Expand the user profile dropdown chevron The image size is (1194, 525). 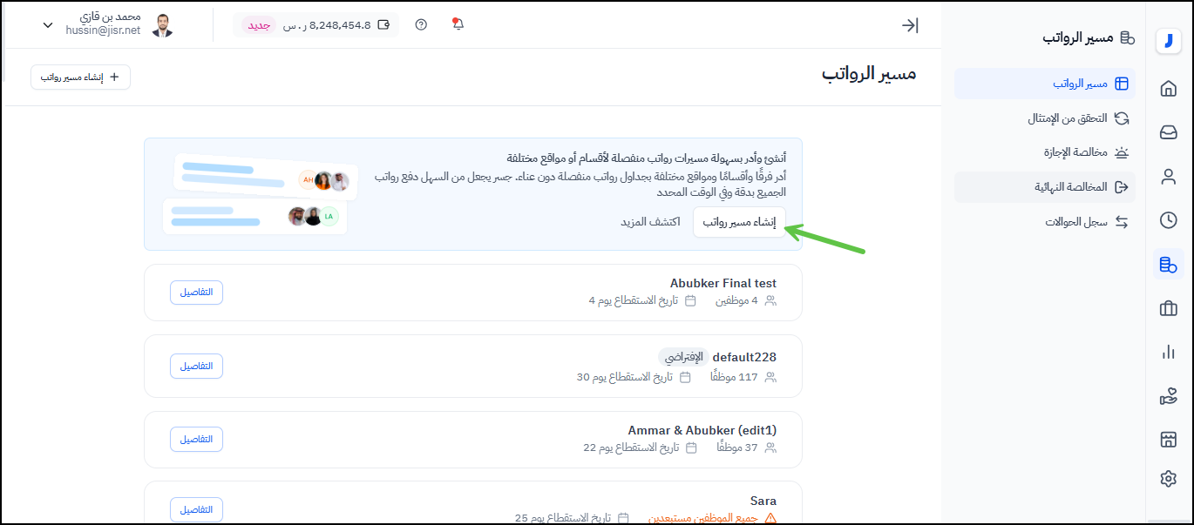(x=48, y=25)
